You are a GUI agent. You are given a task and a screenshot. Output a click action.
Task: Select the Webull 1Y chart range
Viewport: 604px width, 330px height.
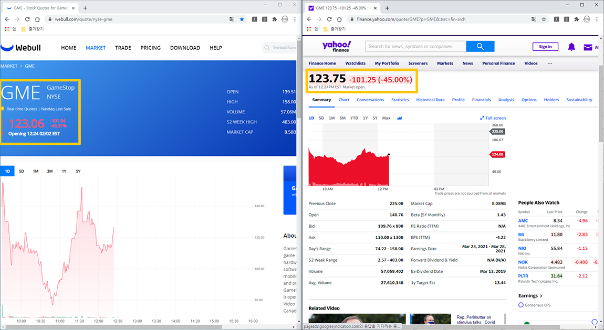(64, 171)
